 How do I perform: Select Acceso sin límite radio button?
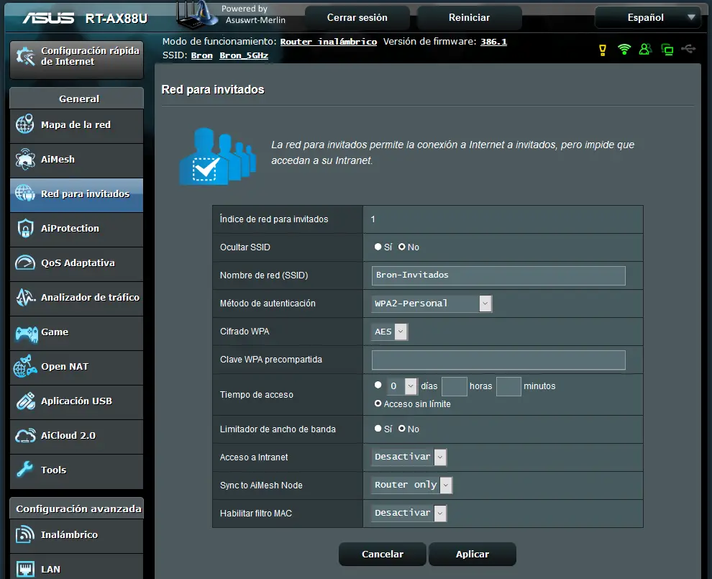[x=378, y=404]
